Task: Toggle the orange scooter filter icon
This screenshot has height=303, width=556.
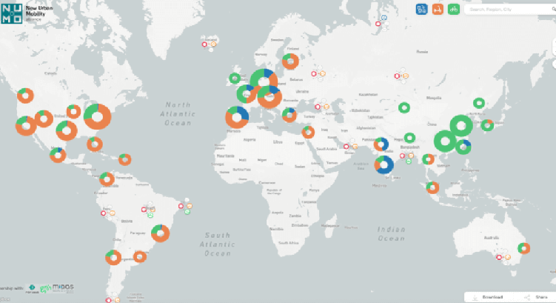Action: click(438, 10)
